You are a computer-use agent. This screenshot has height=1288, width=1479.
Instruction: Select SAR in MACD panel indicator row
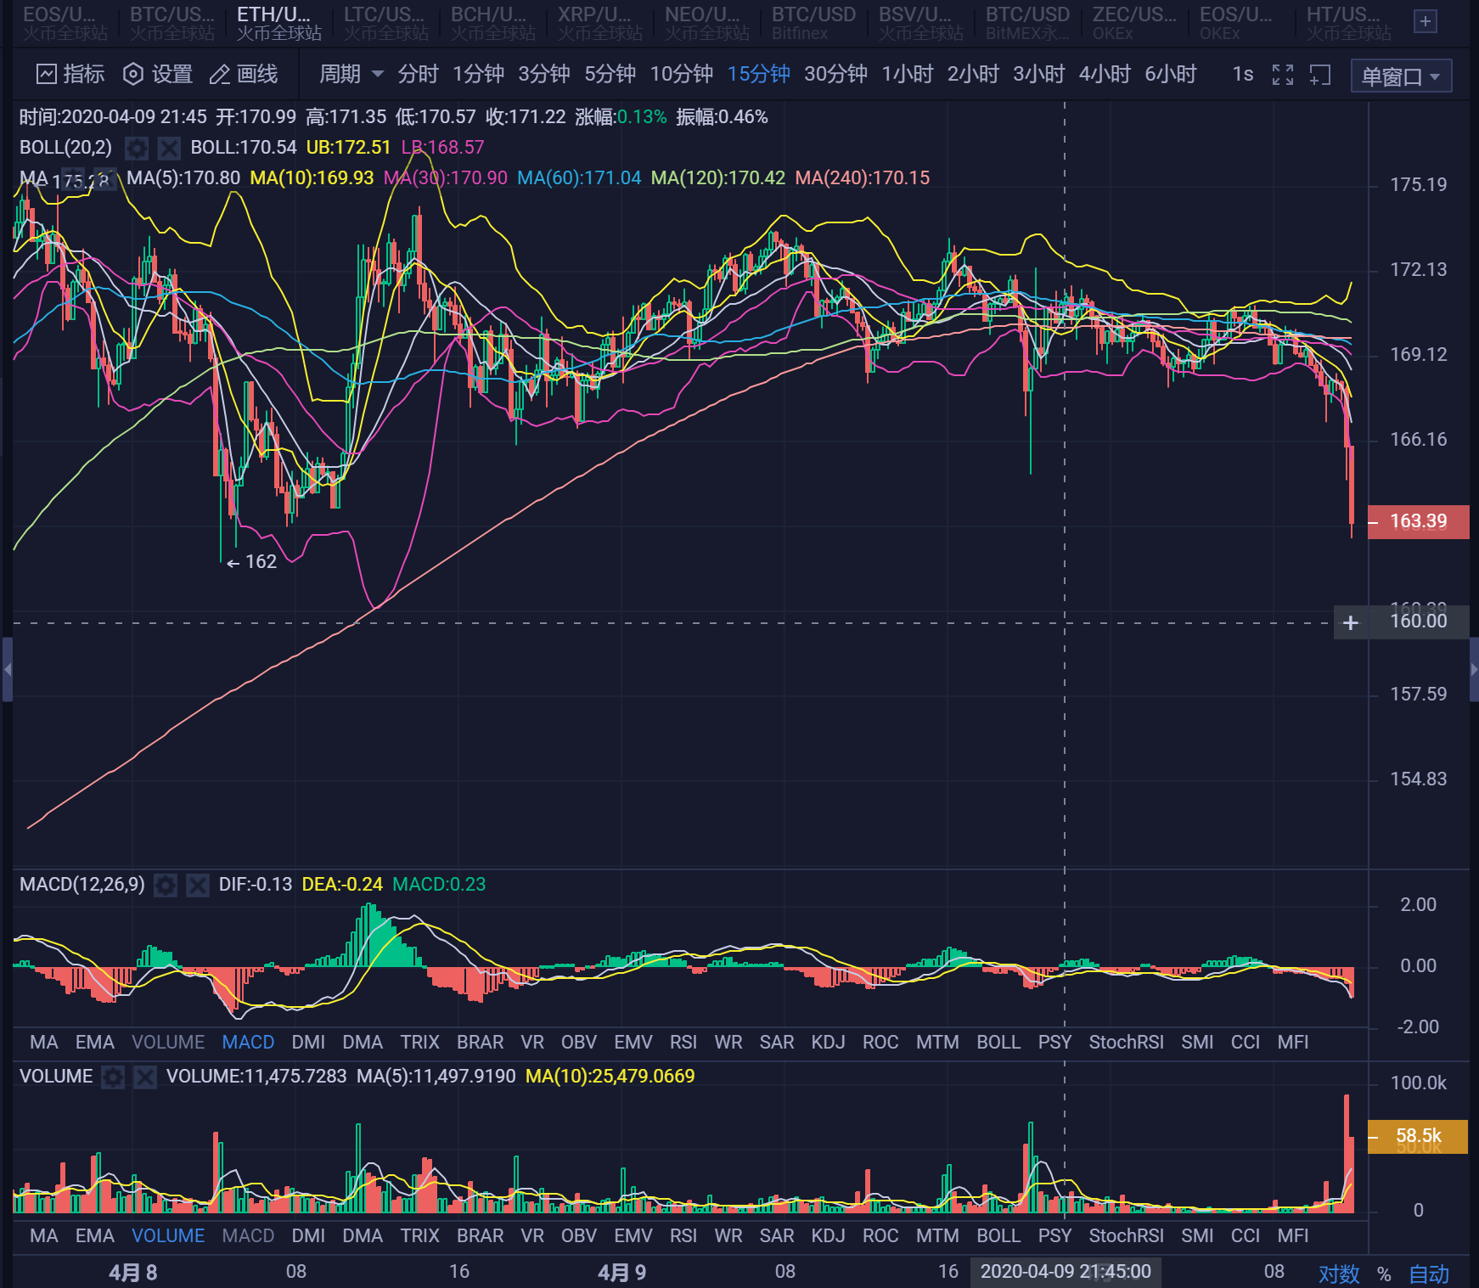pyautogui.click(x=777, y=1043)
